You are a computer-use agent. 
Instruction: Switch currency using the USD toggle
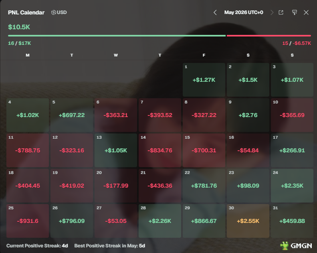point(59,12)
